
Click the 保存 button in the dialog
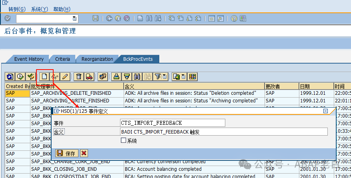pos(67,153)
